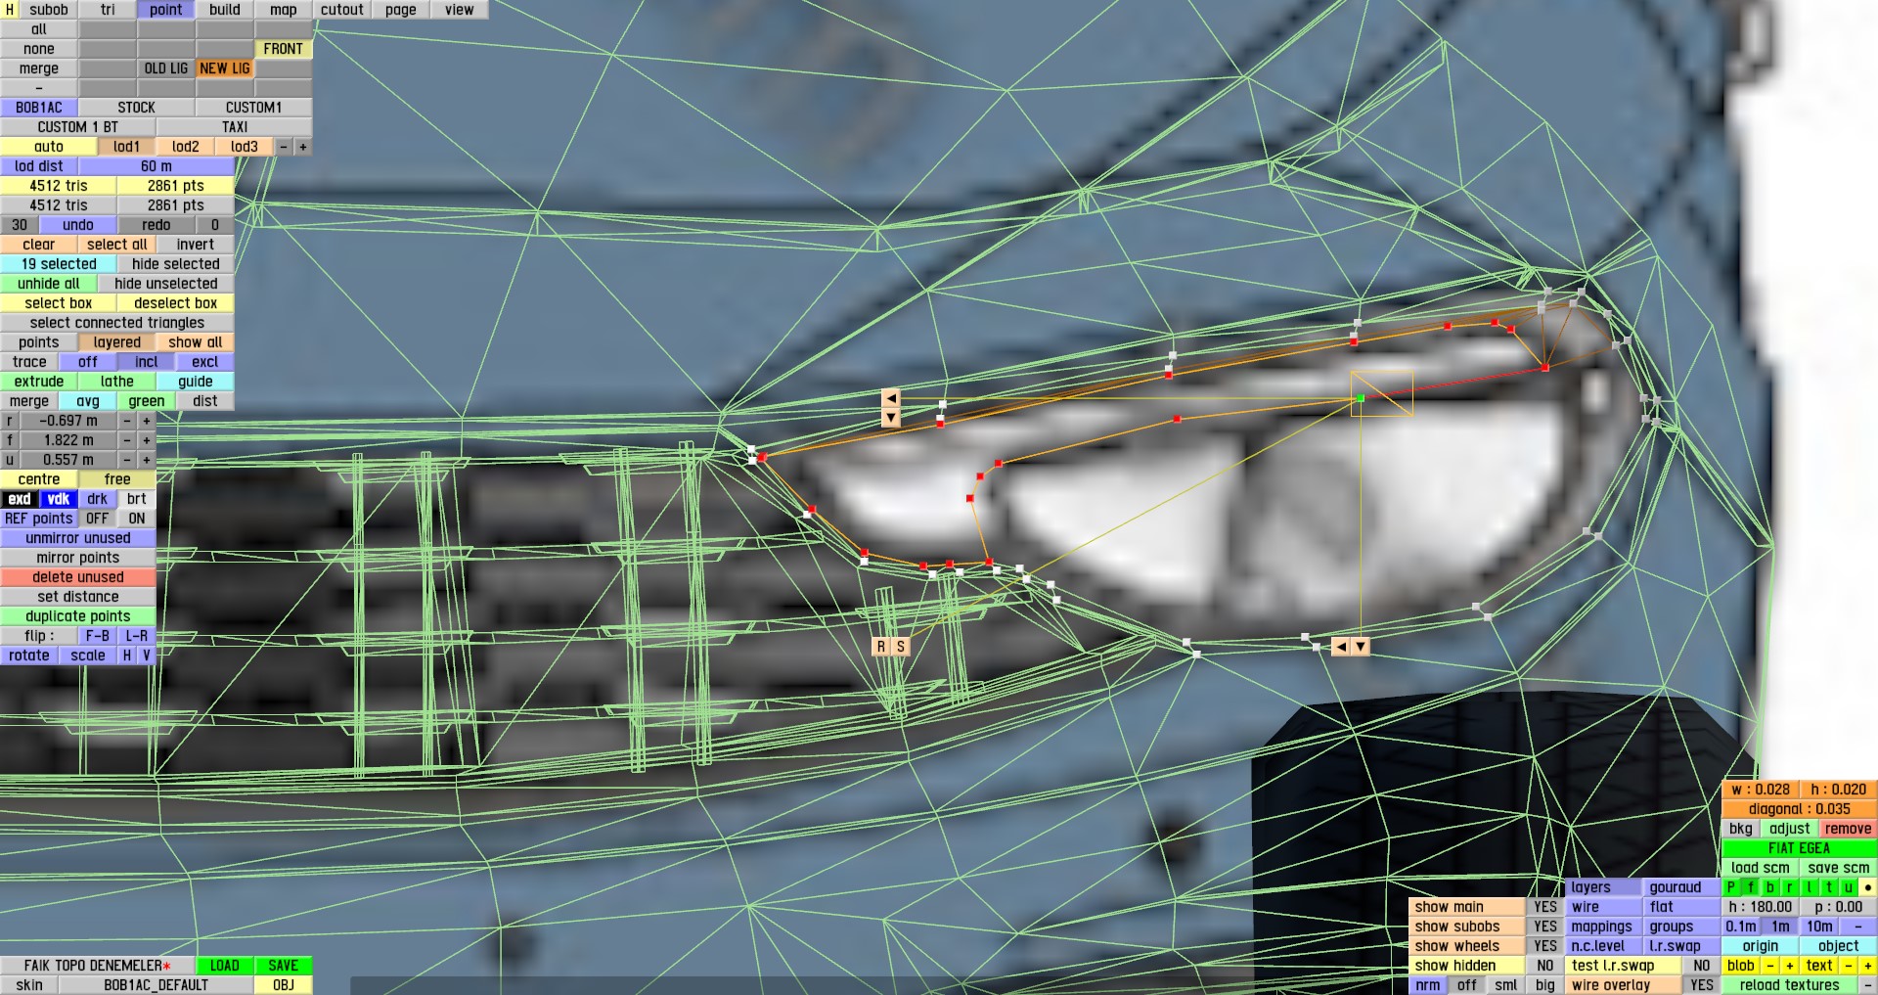Switch to the subob tab
The image size is (1878, 995).
(49, 10)
